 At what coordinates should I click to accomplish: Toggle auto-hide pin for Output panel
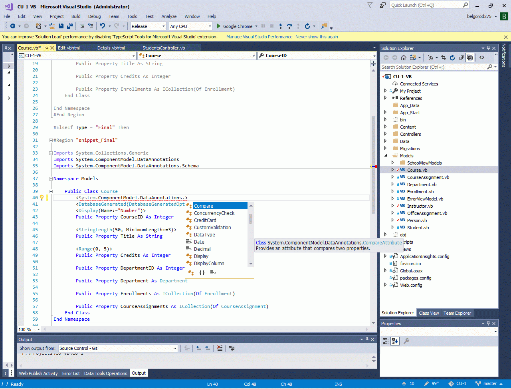click(366, 339)
